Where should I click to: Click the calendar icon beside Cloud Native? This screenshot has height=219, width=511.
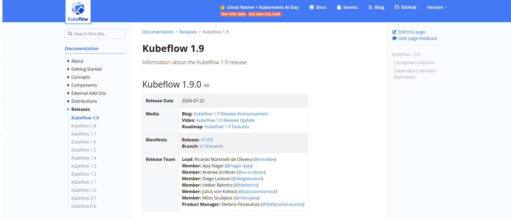point(222,7)
